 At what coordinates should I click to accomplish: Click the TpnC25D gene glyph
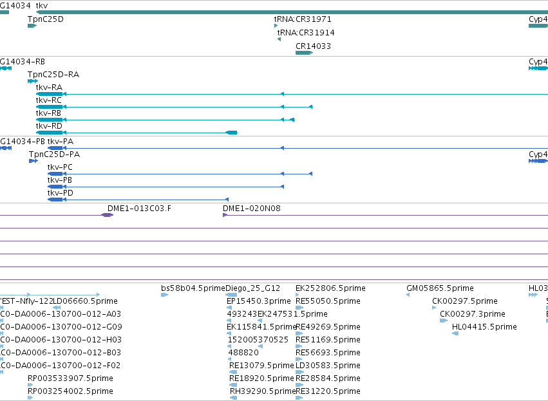point(32,26)
